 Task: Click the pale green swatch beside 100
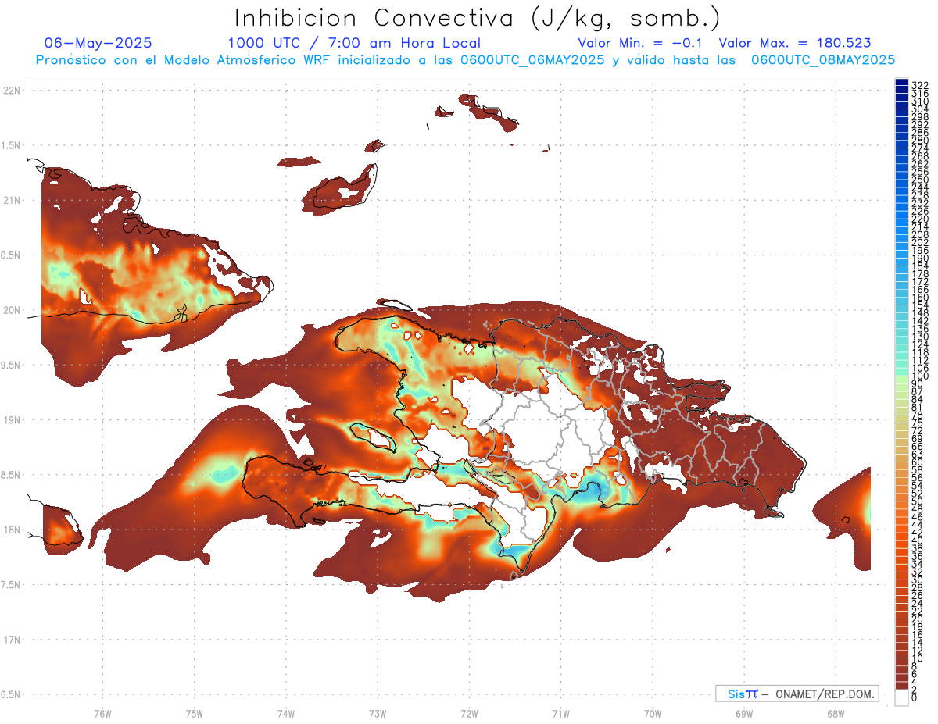point(901,380)
